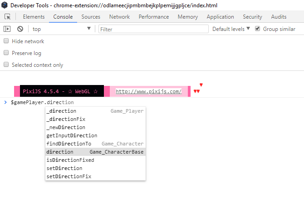
Task: Open the Network tab
Action: pyautogui.click(x=119, y=17)
